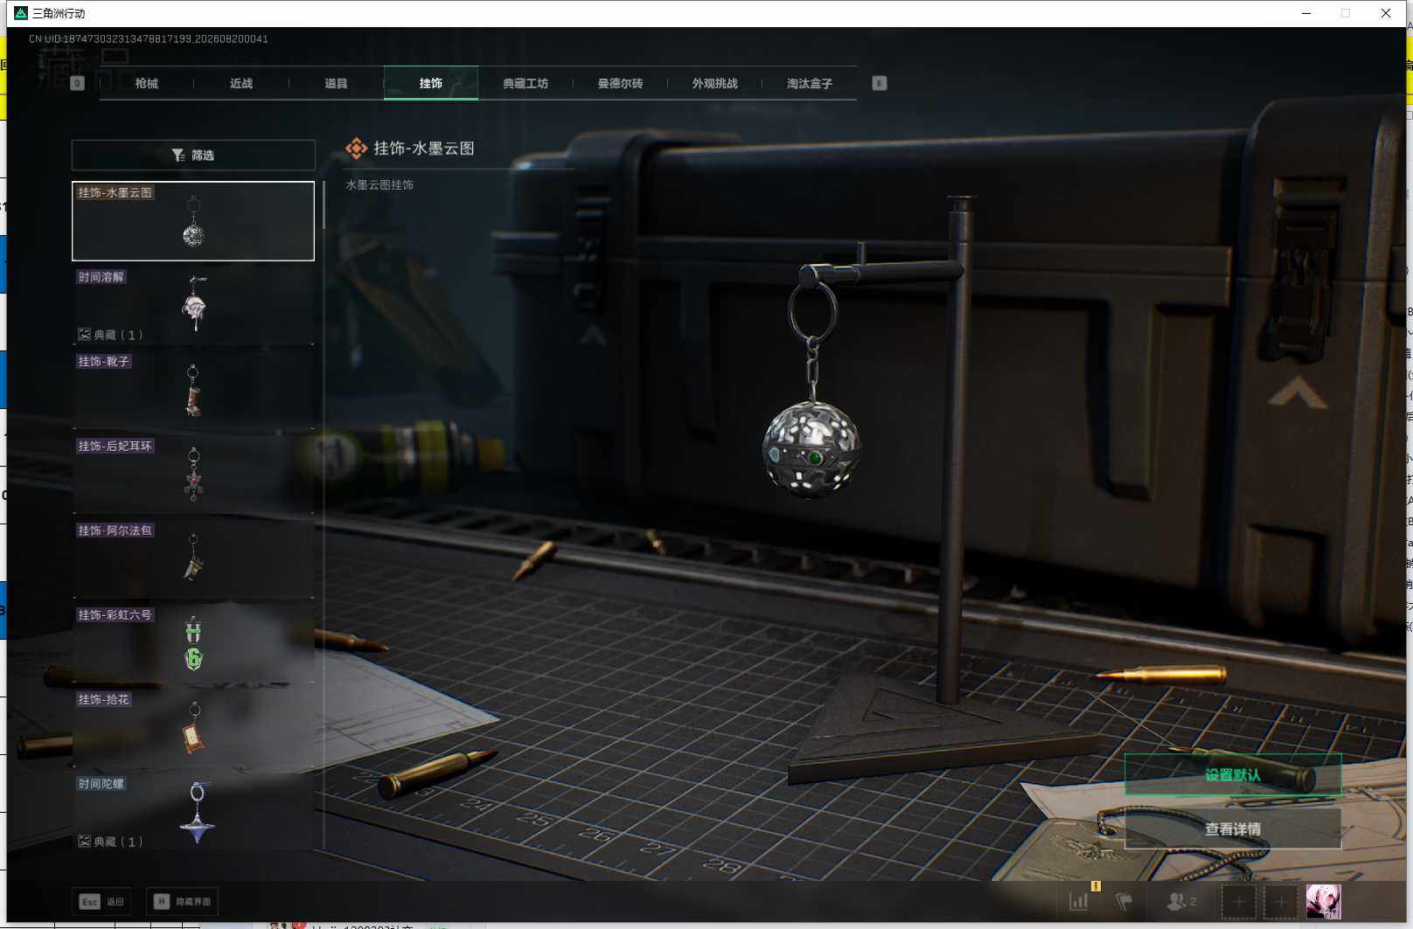Select the 挂饰-阿尔法包 charm card
The width and height of the screenshot is (1413, 929).
pyautogui.click(x=193, y=558)
